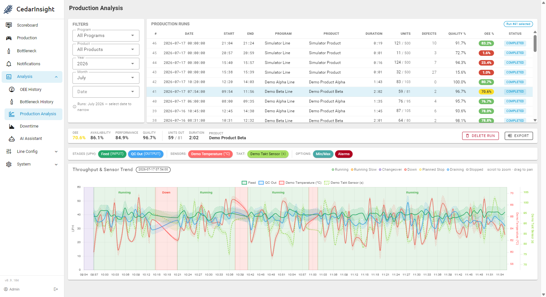Expand the Line Config menu
546x297 pixels.
tap(32, 152)
